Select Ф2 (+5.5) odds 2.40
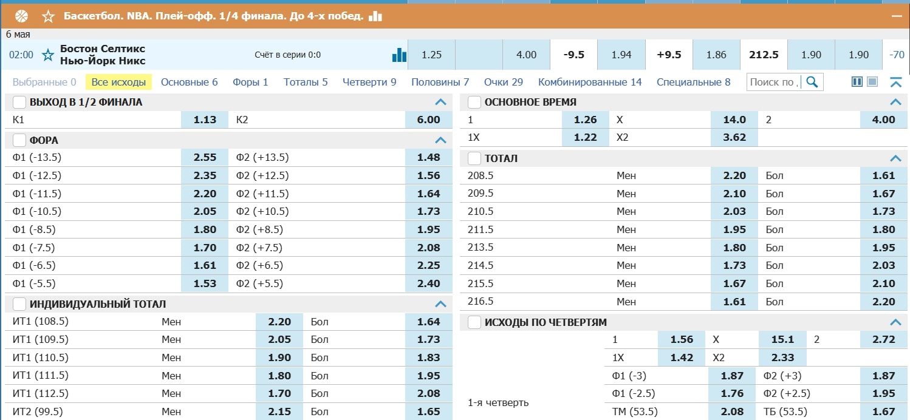Screen dimensions: 910x420 point(429,283)
